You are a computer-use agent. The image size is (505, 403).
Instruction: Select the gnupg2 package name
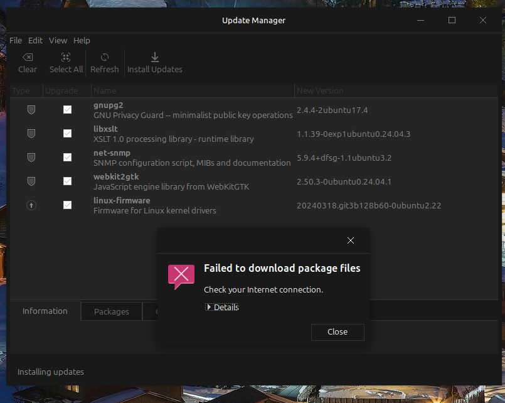[x=108, y=105]
